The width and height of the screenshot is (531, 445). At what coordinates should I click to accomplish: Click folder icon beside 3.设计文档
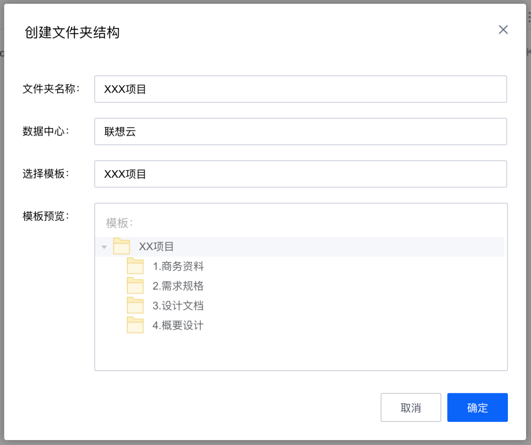135,305
